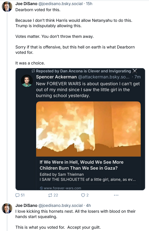Open Spencer Ackerman's profile picture
Image resolution: width=149 pixels, height=231 pixels.
click(x=27, y=80)
